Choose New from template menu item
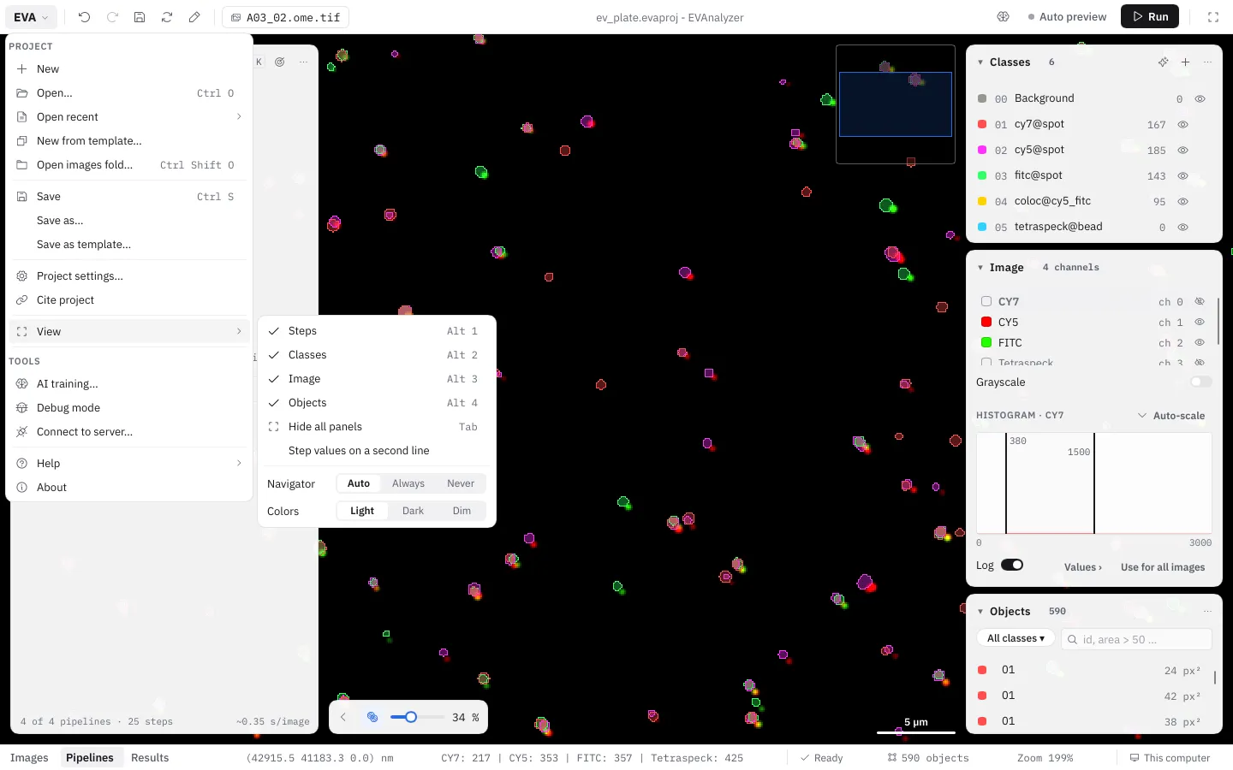Image resolution: width=1233 pixels, height=770 pixels. pyautogui.click(x=129, y=141)
